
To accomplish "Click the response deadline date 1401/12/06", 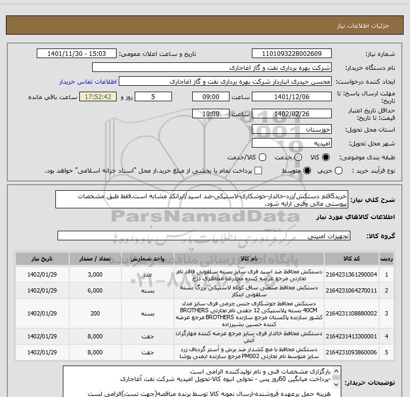I will click(292, 97).
